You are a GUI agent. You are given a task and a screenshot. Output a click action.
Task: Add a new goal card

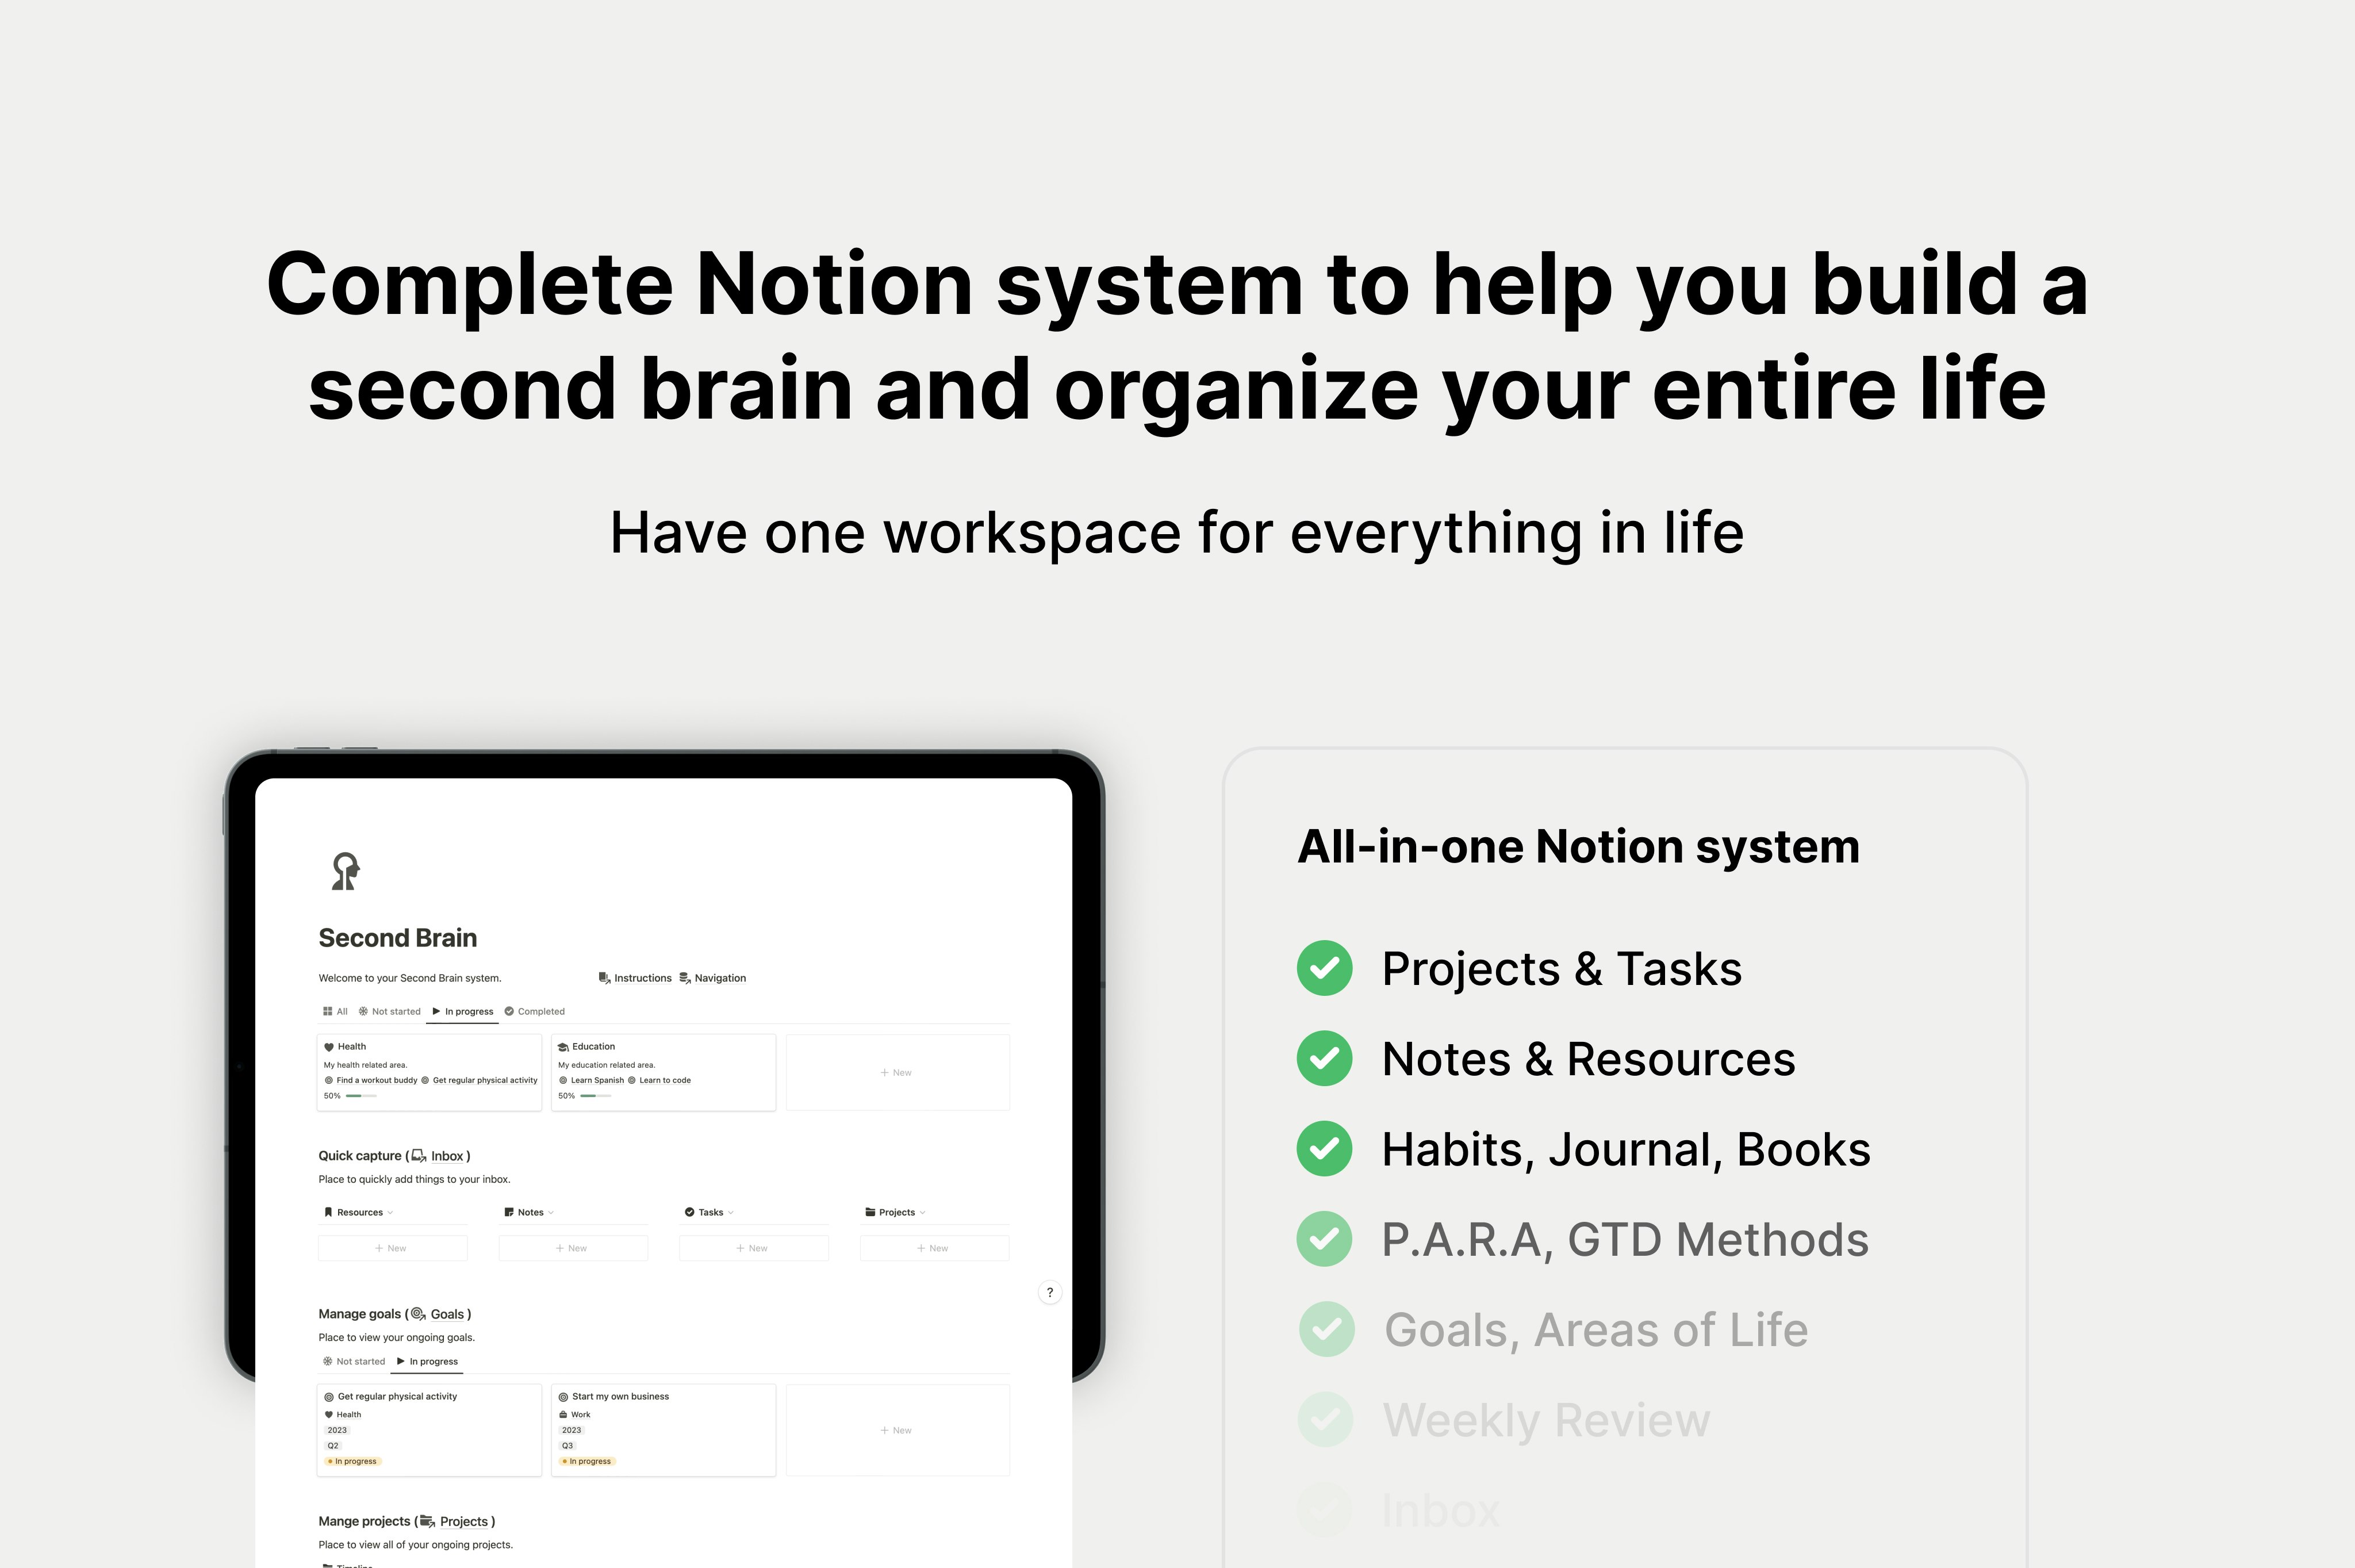[897, 1430]
